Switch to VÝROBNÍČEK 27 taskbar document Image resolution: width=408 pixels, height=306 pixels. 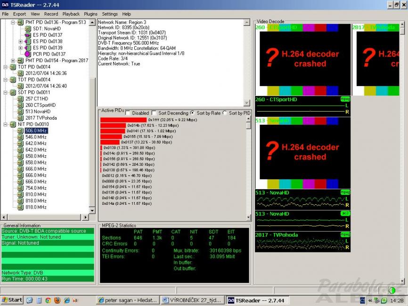pos(193,300)
